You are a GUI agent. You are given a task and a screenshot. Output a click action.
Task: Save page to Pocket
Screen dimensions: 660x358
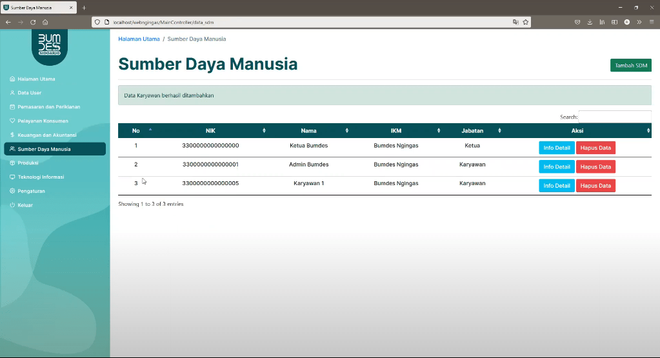[577, 22]
